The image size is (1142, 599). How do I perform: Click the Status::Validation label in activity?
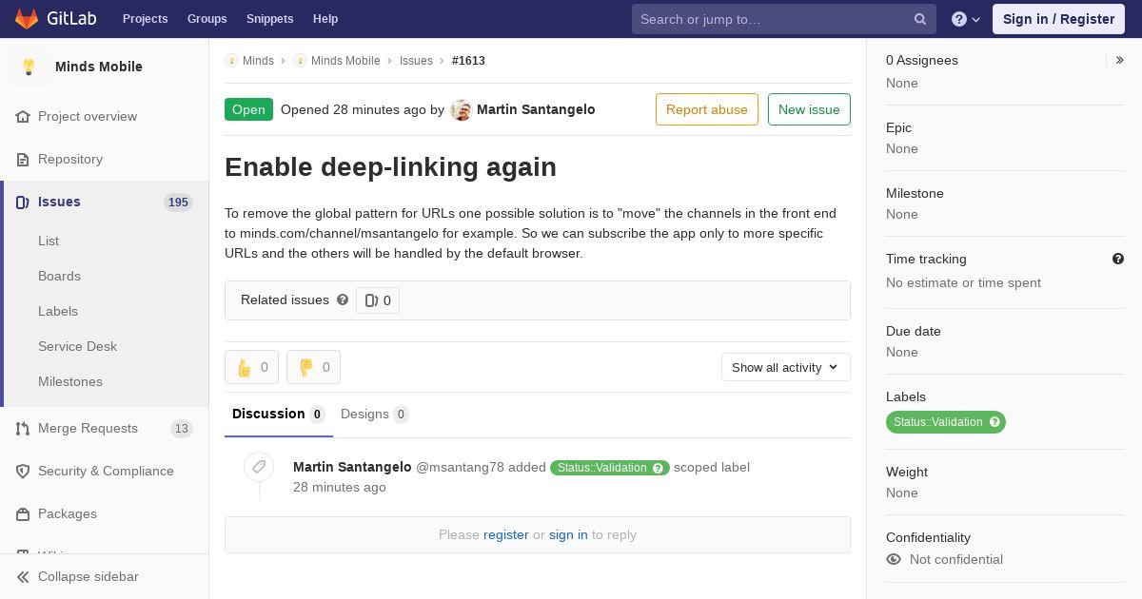(x=610, y=468)
